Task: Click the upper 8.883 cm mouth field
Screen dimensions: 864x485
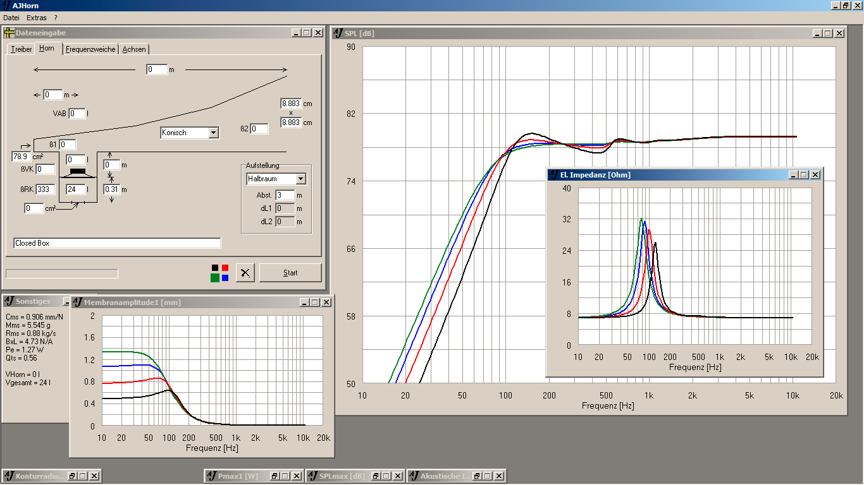Action: click(291, 104)
